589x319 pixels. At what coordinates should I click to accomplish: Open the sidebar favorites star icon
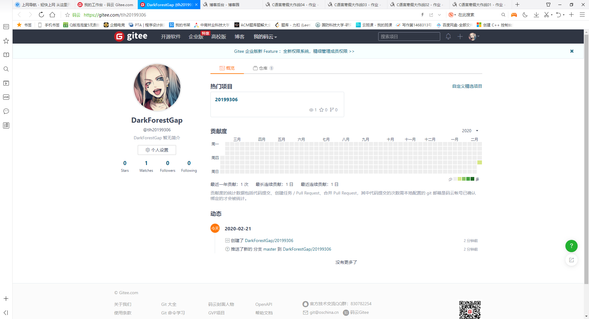pyautogui.click(x=6, y=41)
